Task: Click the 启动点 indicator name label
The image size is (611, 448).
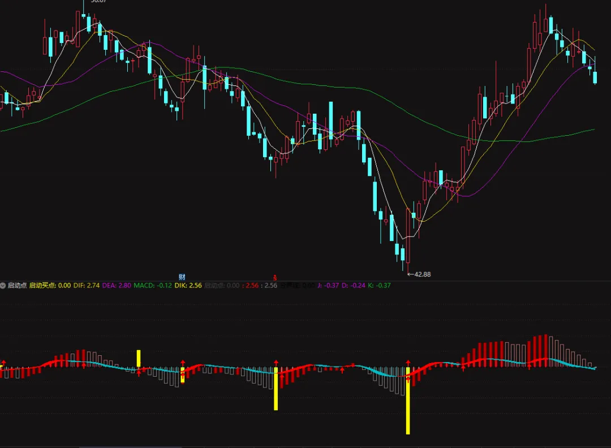Action: tap(17, 286)
